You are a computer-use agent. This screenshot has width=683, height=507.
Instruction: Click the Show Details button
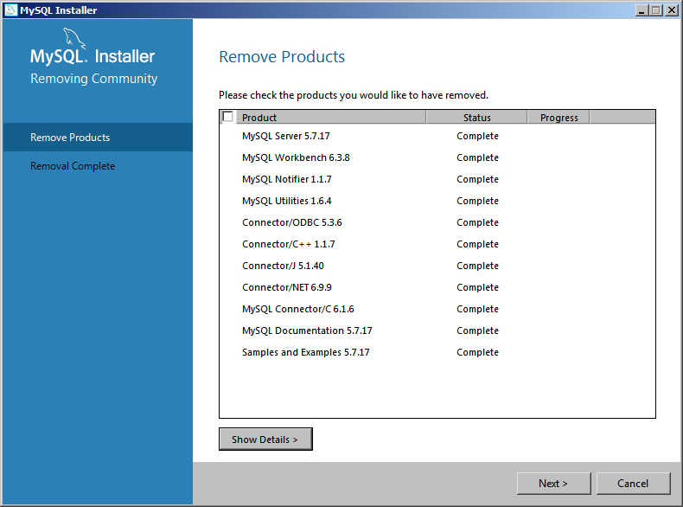point(265,439)
